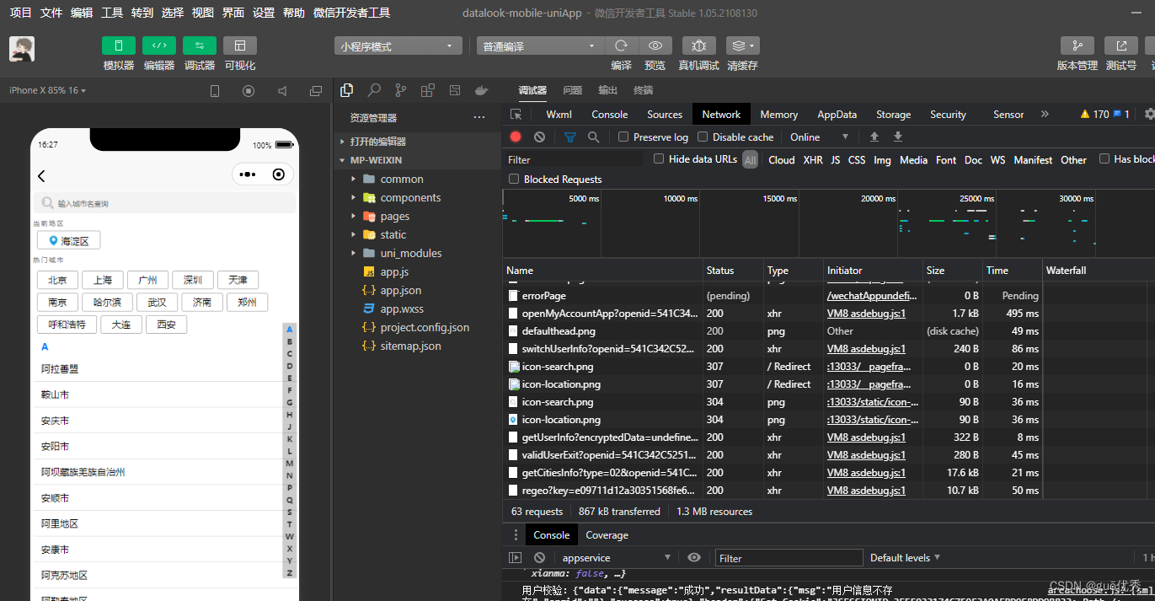Screen dimensions: 1155x601
Task: Open preview using the 预览 eye icon
Action: tap(656, 46)
